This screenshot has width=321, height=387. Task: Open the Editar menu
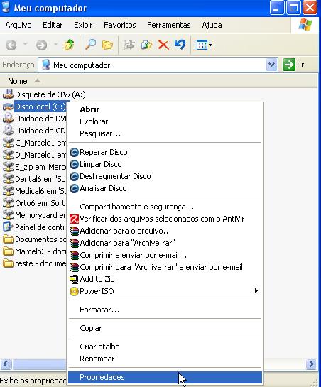(53, 25)
